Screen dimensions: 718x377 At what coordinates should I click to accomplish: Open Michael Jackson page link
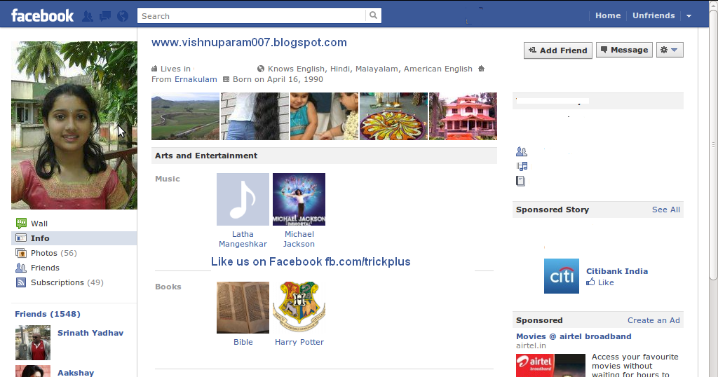click(299, 239)
